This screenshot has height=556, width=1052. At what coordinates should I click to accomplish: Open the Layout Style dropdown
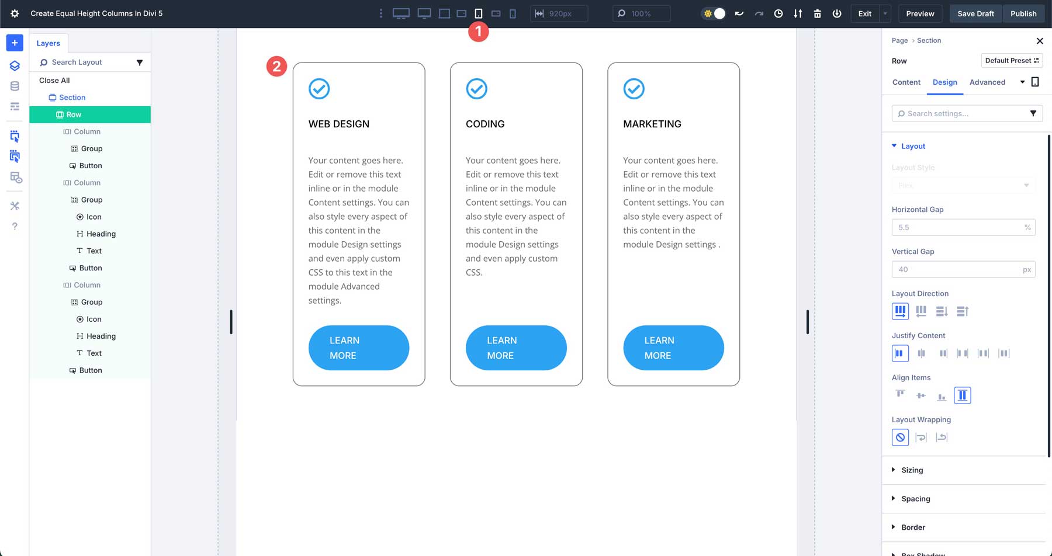coord(963,185)
